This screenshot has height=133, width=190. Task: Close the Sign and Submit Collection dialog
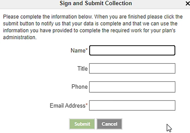[x=187, y=4]
